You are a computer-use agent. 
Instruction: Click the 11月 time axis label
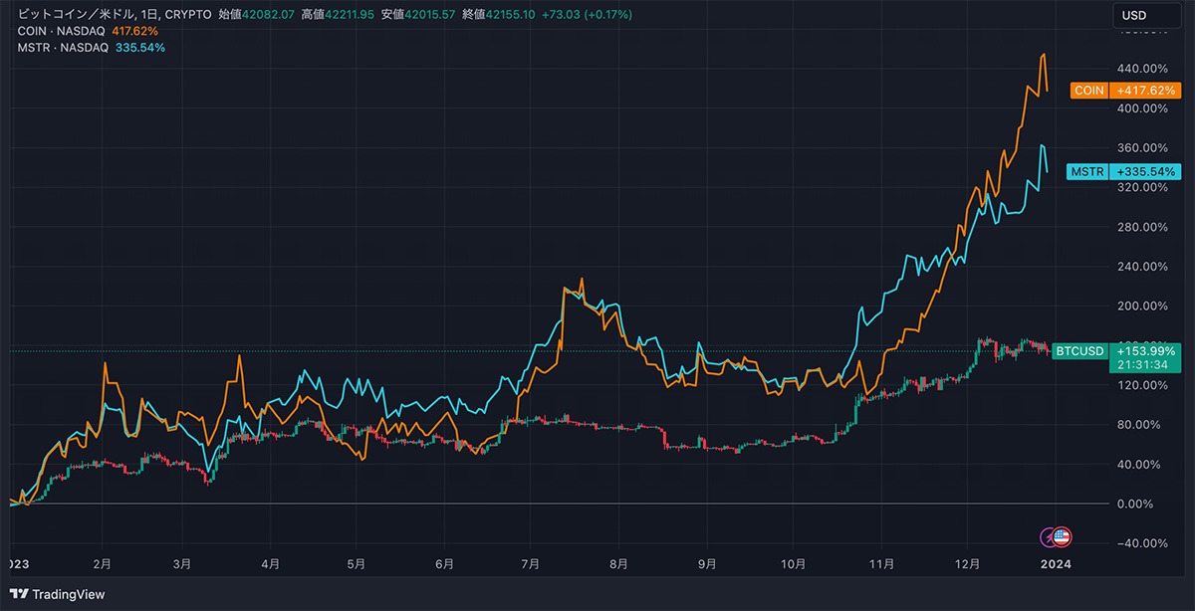(x=883, y=563)
